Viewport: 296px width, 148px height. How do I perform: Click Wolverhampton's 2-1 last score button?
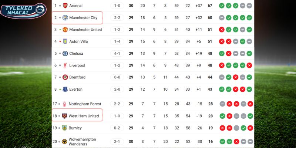pos(117,141)
